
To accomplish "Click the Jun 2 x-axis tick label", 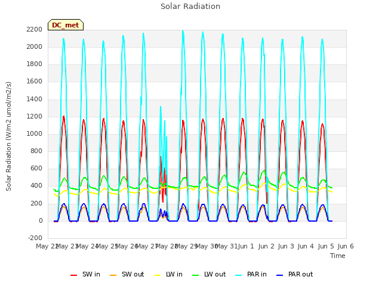I will [x=266, y=246].
